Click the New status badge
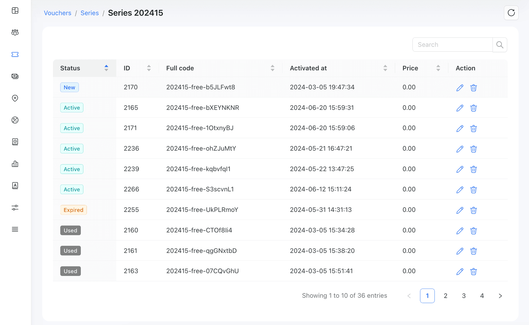529x325 pixels. pyautogui.click(x=69, y=87)
